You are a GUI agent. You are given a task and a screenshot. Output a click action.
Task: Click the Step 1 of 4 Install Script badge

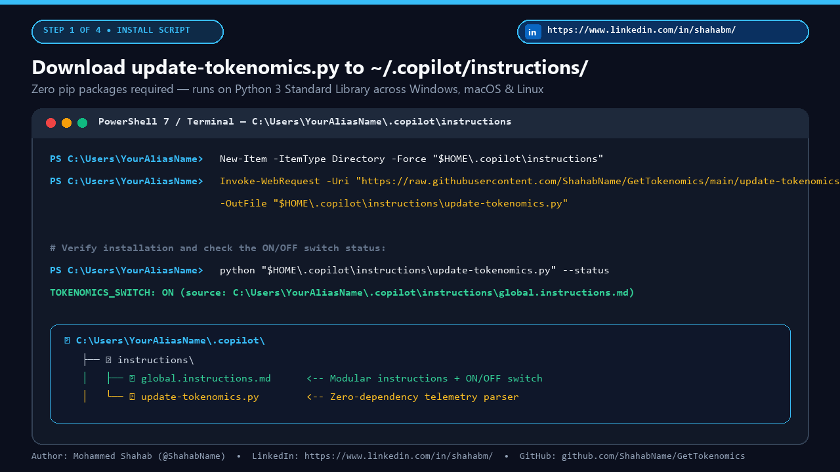127,31
